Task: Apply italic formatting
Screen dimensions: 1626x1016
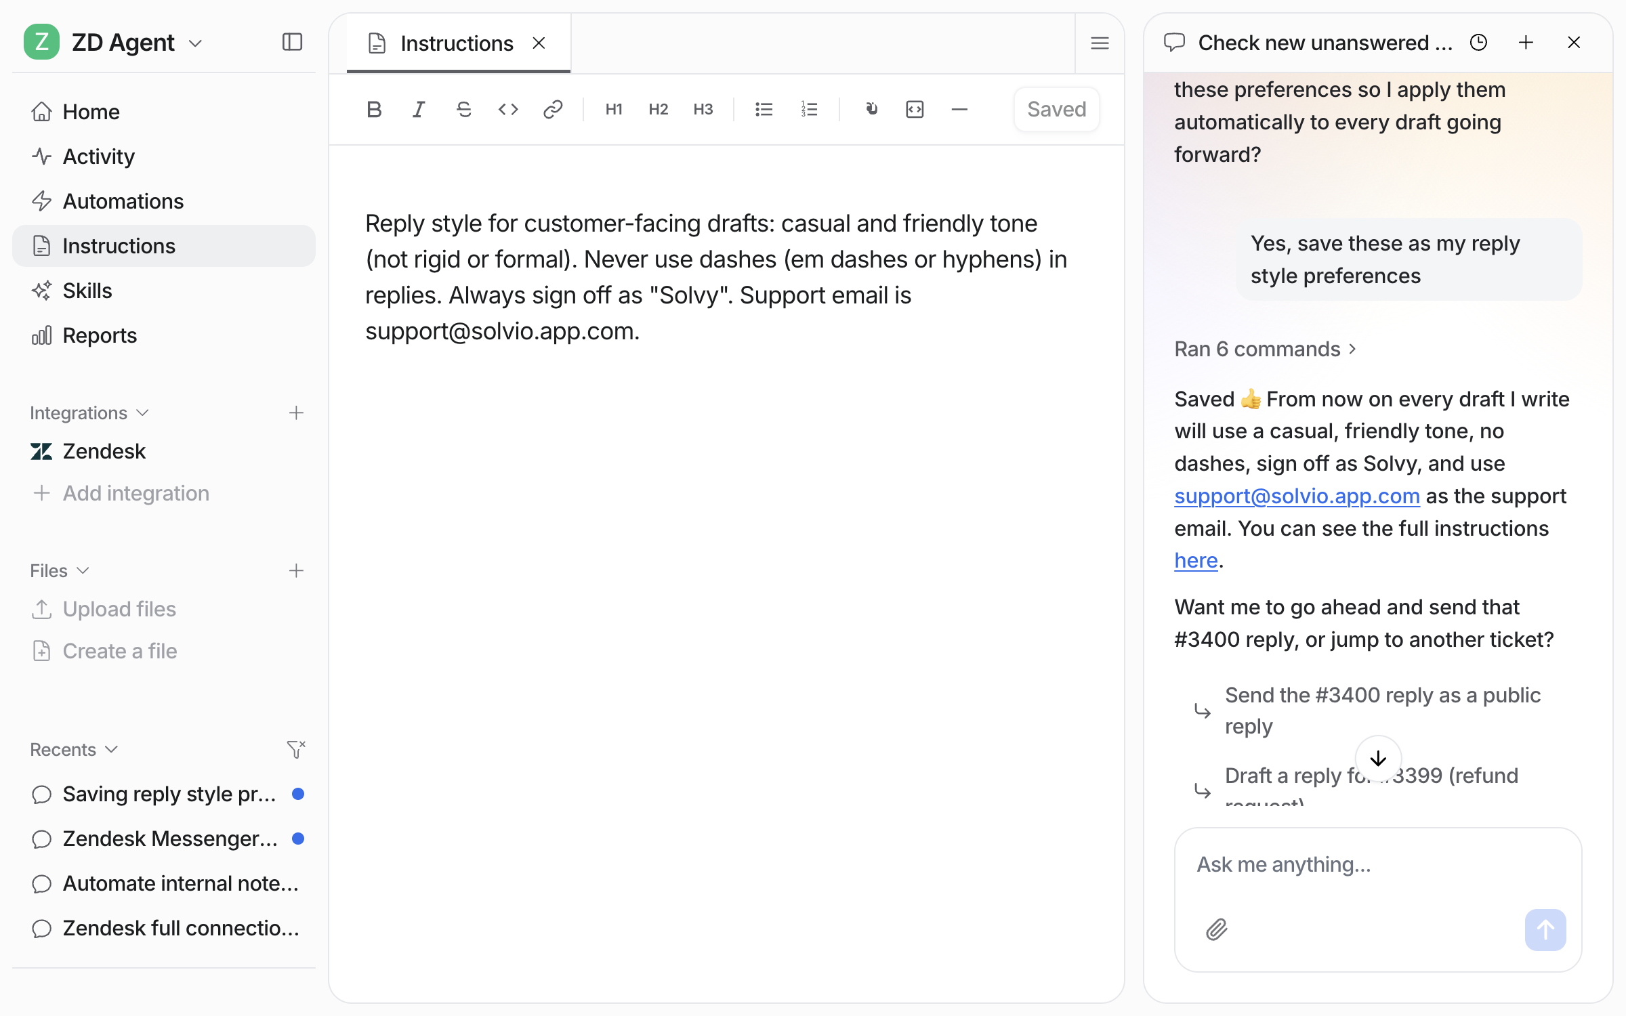Action: (419, 109)
